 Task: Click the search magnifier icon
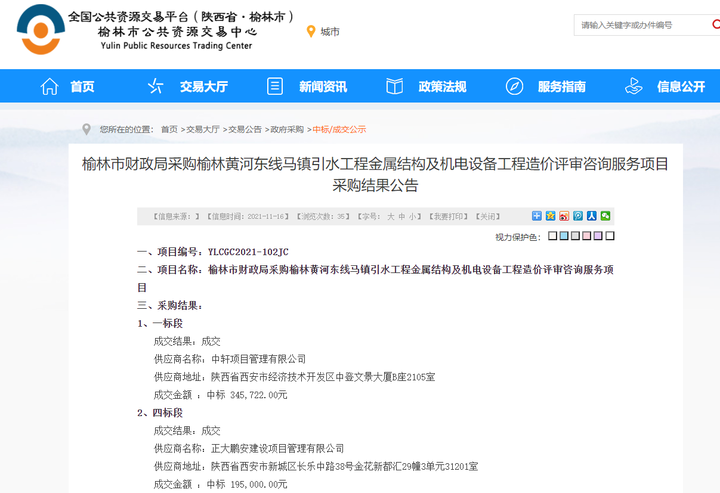click(x=715, y=24)
